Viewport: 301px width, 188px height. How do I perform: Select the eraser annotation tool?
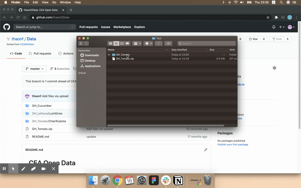tap(33, 169)
